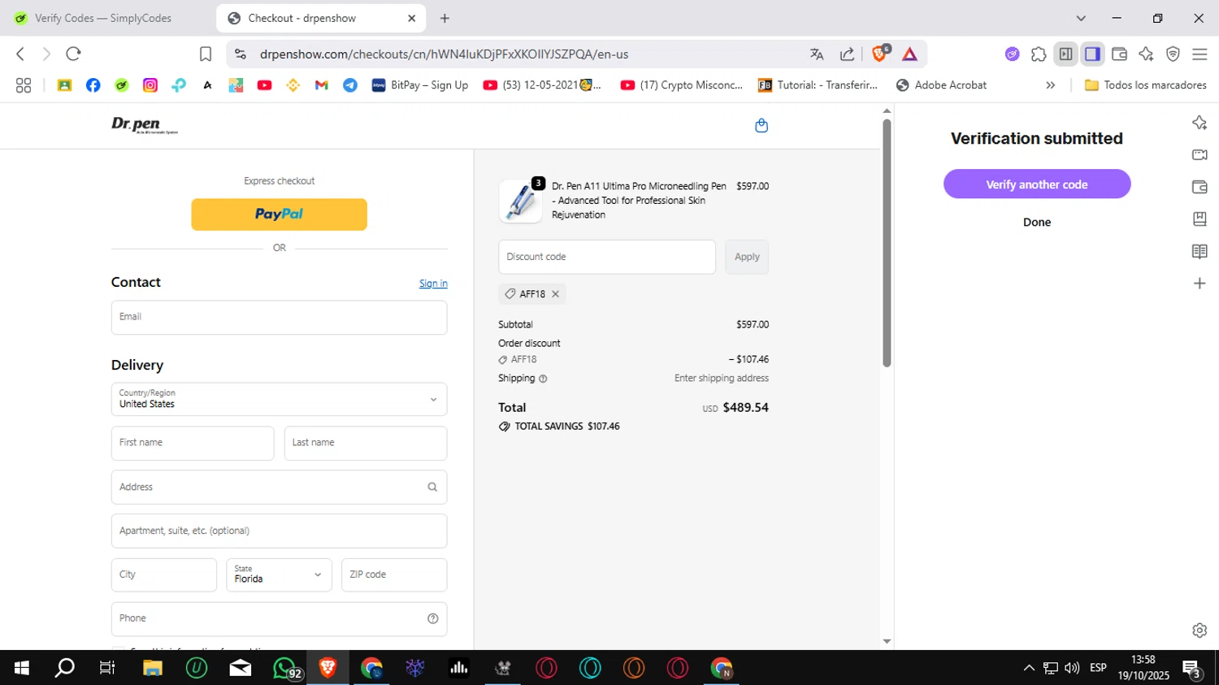Add item to sidebar with plus icon
Screen dimensions: 1219x685
pyautogui.click(x=1199, y=284)
